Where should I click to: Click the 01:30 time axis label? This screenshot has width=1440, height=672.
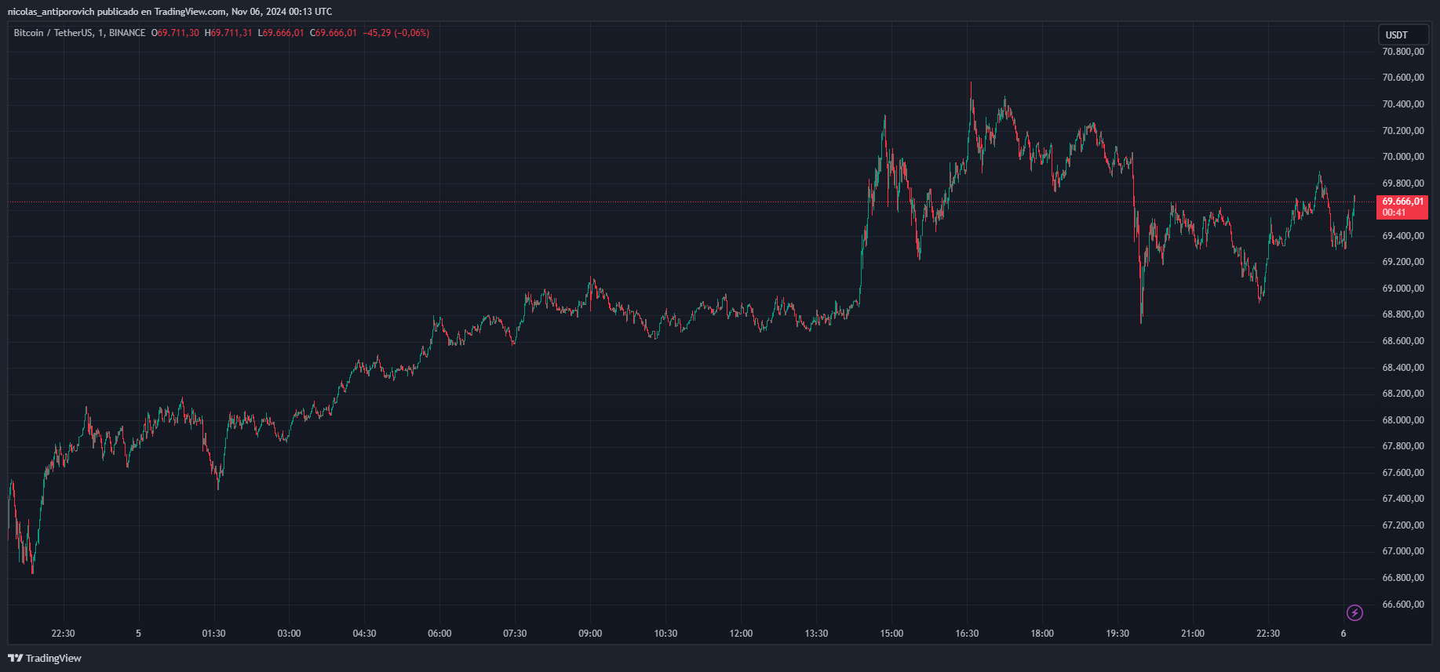click(x=213, y=634)
